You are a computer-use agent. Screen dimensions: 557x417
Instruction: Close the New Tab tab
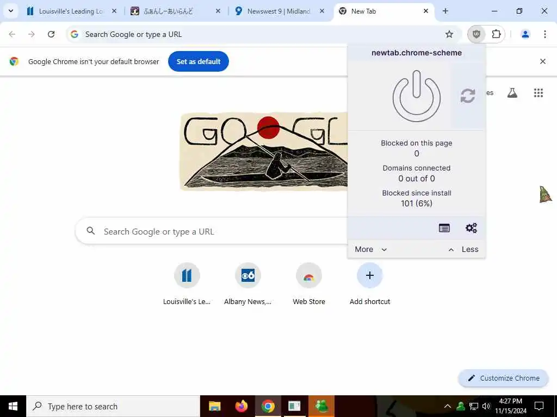point(426,11)
